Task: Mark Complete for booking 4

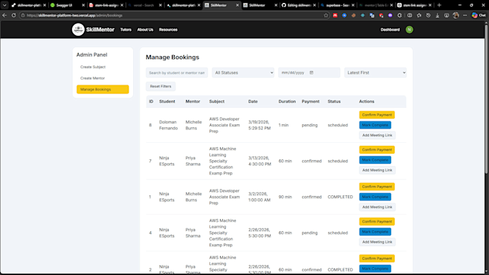Action: pos(375,232)
